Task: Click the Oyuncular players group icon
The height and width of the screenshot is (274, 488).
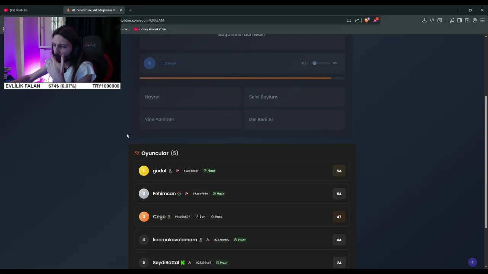Action: tap(137, 153)
